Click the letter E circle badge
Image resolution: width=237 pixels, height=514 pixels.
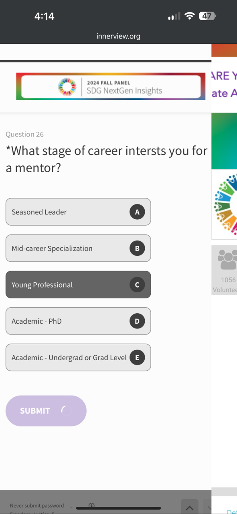pos(137,357)
